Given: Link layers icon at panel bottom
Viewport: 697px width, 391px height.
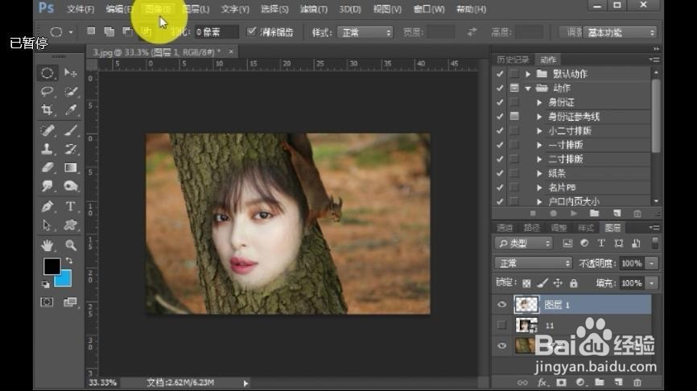Looking at the screenshot, I should 522,382.
